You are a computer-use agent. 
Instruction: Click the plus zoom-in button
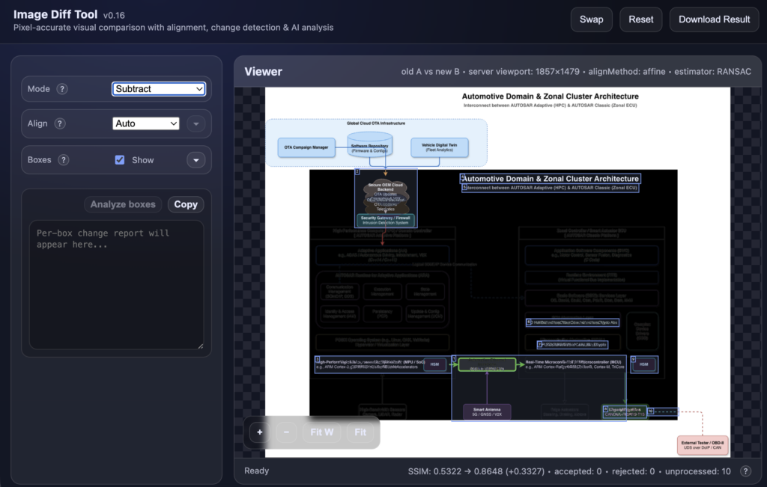pyautogui.click(x=260, y=432)
